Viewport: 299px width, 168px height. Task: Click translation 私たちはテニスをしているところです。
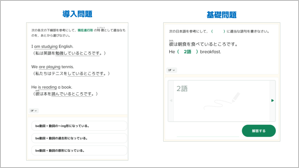pos(72,73)
